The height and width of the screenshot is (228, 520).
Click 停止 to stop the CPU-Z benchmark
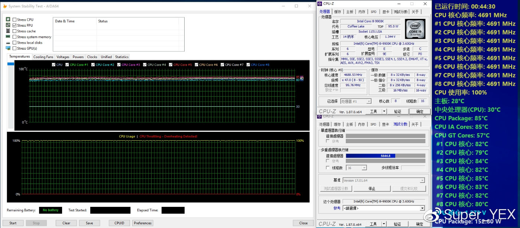click(x=372, y=189)
